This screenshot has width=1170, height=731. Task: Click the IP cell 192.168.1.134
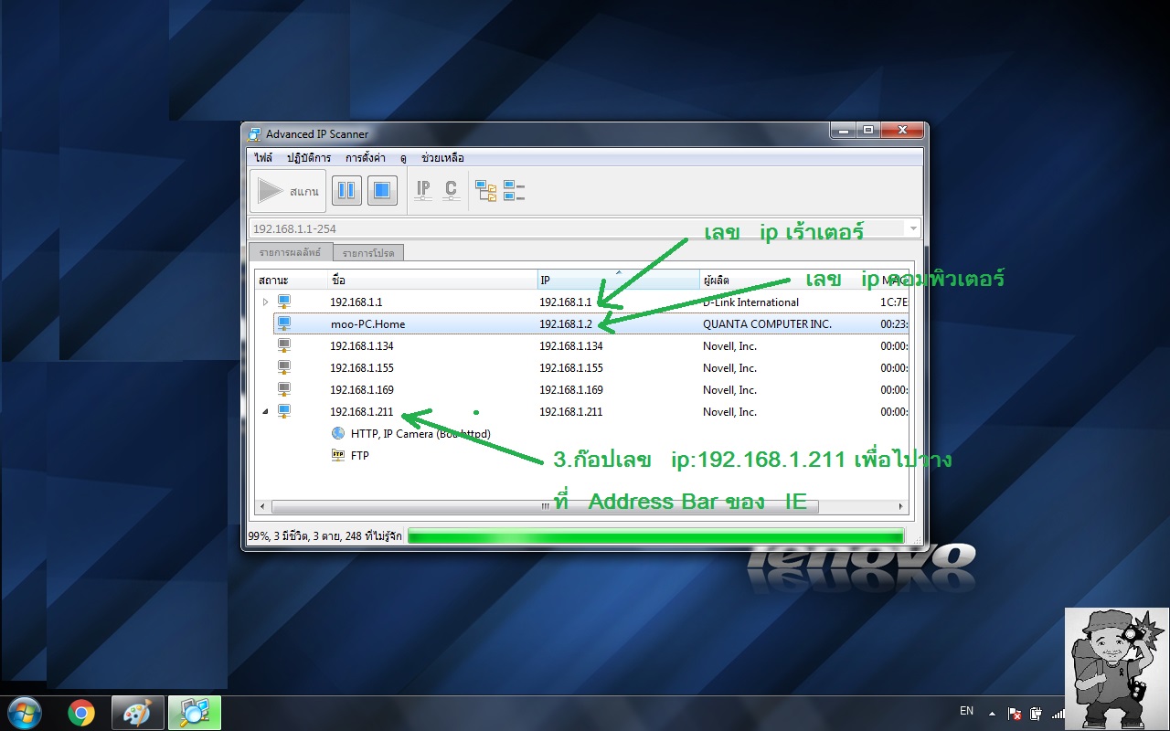[571, 346]
